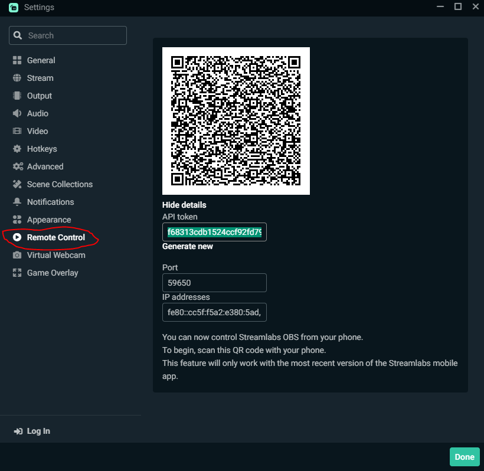Click the Stream globe icon
The image size is (484, 471).
[x=17, y=78]
